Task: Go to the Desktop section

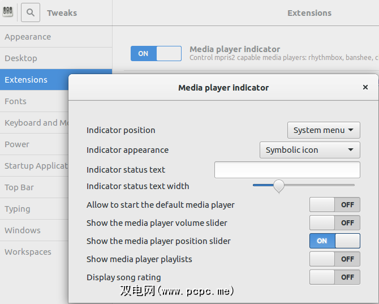Action: click(x=21, y=58)
